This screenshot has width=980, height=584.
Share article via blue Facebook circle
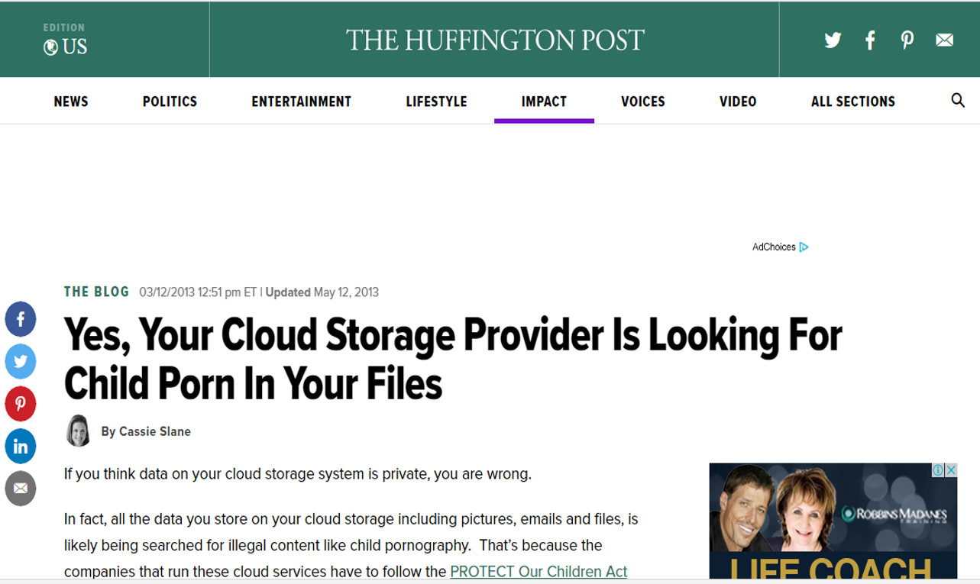(x=21, y=319)
